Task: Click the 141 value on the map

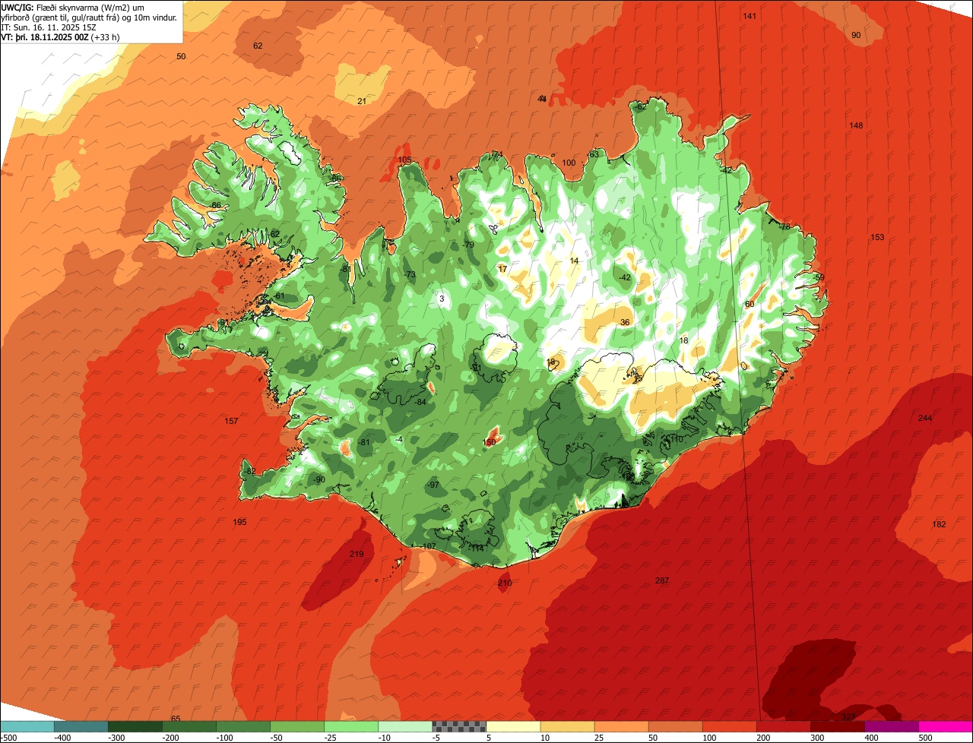Action: (x=750, y=16)
